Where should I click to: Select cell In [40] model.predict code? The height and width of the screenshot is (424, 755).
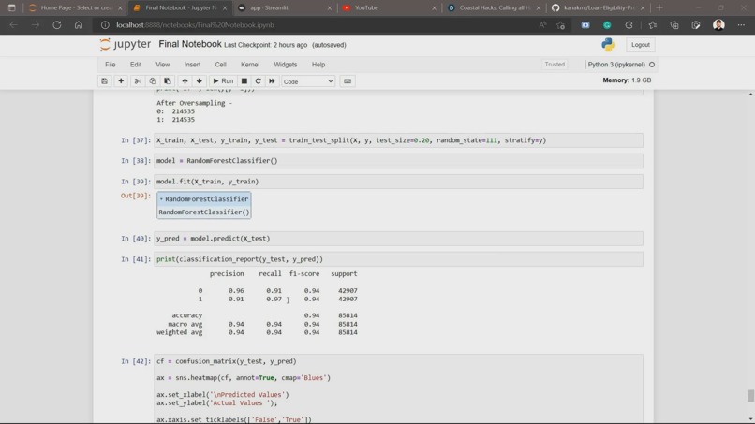pos(398,239)
